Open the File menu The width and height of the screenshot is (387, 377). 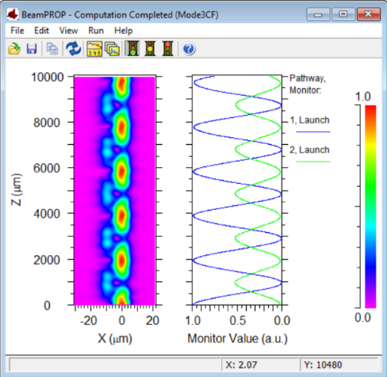(x=17, y=31)
